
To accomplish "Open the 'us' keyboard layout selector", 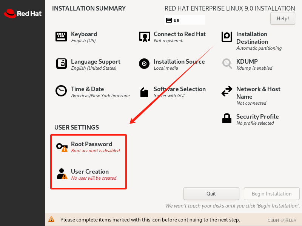I will pyautogui.click(x=185, y=20).
